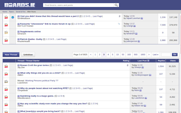Click the thread envelope icon for Gambling thread
Screen dimensions: 181x113
6,97
